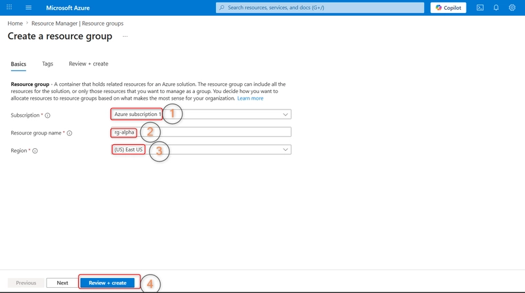Switch to the Review + create tab

pos(89,64)
